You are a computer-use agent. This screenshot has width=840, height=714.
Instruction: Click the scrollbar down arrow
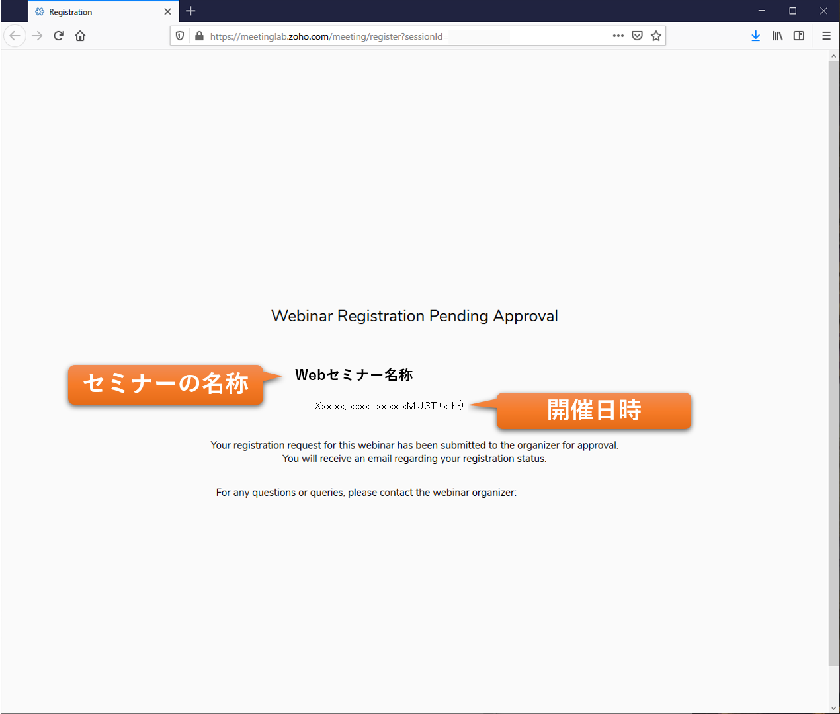pyautogui.click(x=833, y=708)
